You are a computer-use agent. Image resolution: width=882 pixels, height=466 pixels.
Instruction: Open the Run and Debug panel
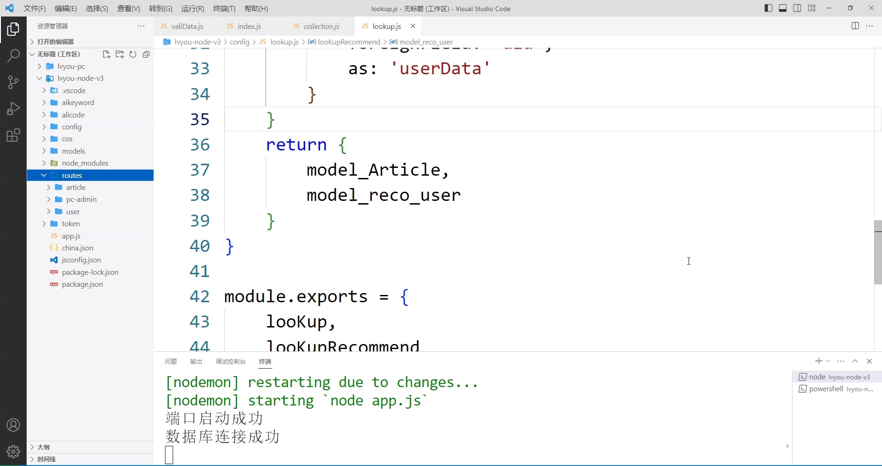13,108
